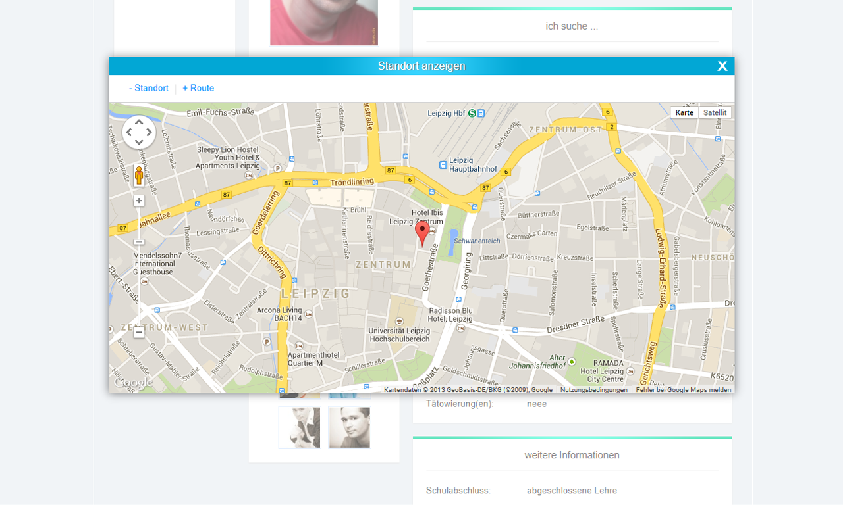The image size is (843, 505).
Task: Click the Universität Leipzig graduation cap icon
Action: (399, 321)
